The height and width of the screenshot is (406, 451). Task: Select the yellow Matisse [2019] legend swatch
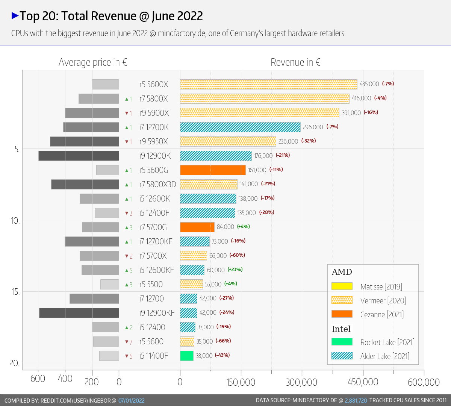(342, 286)
